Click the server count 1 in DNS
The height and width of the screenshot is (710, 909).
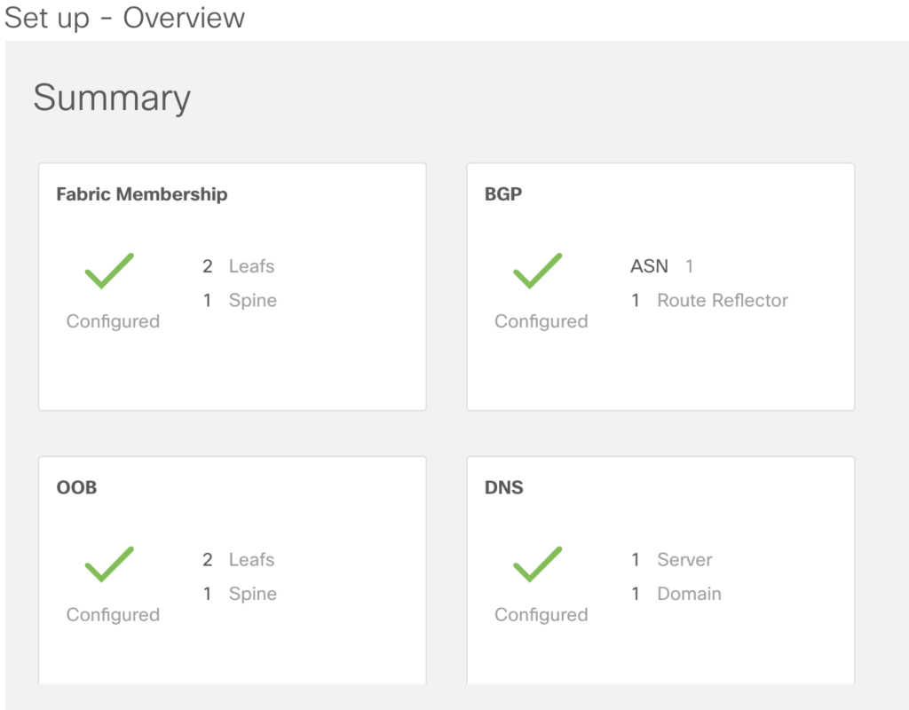(x=636, y=559)
